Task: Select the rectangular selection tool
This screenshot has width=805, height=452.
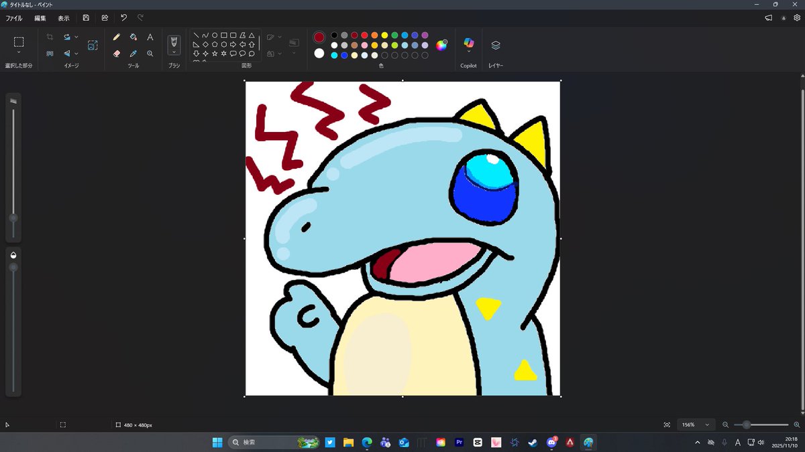Action: coord(19,42)
